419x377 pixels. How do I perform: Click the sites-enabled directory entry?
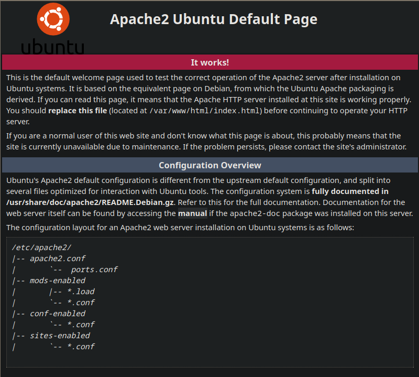pos(60,336)
